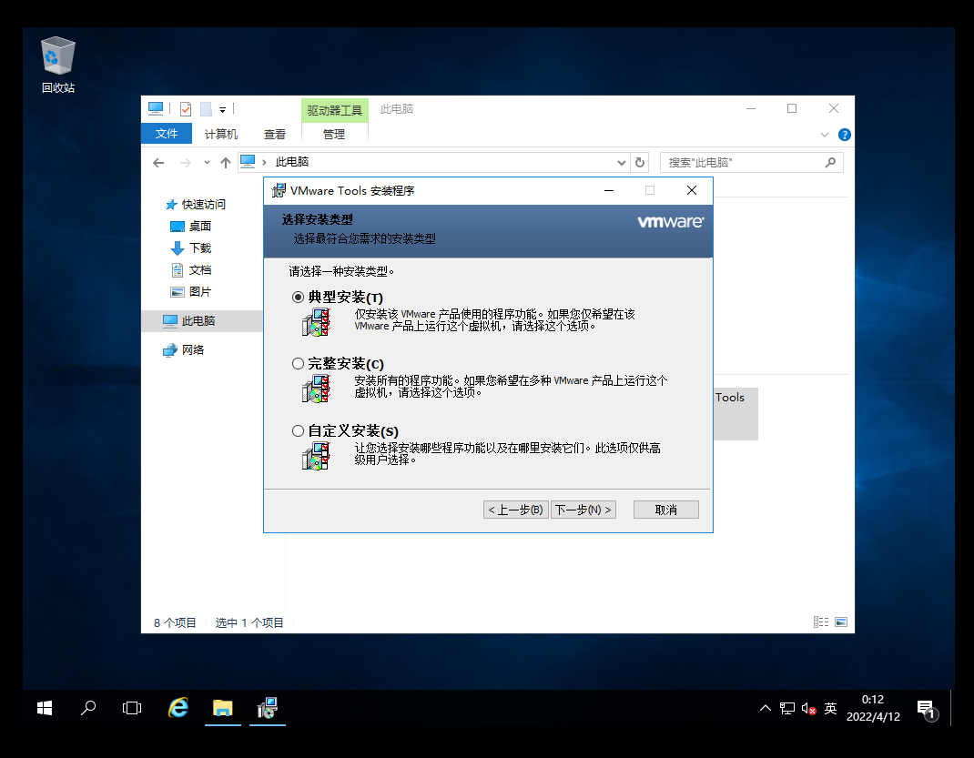Show hidden tray icons chevron

(x=766, y=708)
